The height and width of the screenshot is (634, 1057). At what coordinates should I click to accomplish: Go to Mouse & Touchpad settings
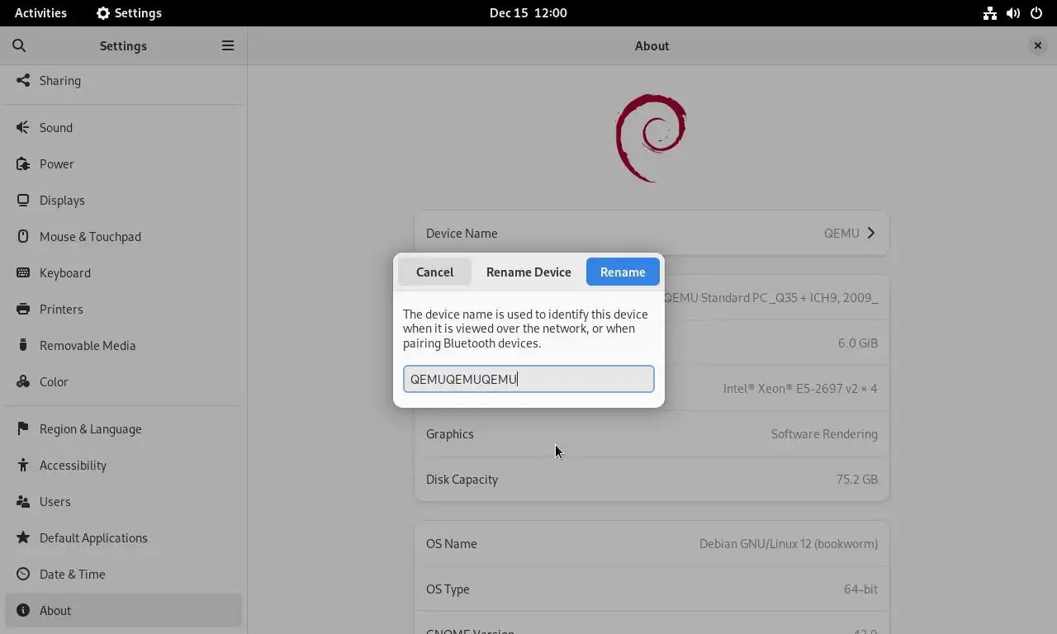click(x=124, y=236)
